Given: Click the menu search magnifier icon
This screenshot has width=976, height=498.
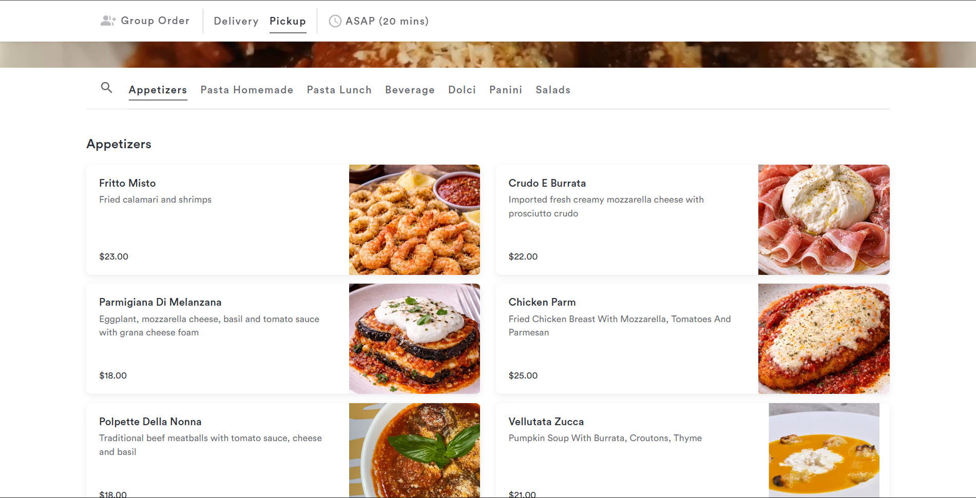Looking at the screenshot, I should (x=106, y=88).
